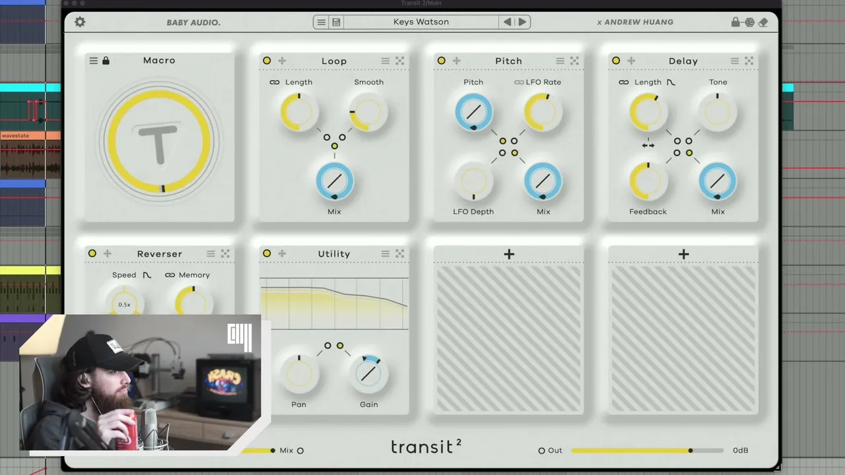Image resolution: width=845 pixels, height=475 pixels.
Task: Disable the Pitch module power toggle
Action: (x=441, y=61)
